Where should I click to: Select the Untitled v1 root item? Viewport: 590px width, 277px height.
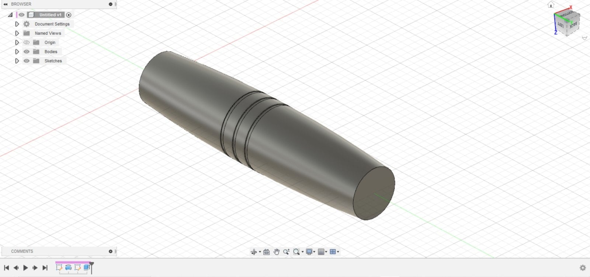coord(50,15)
